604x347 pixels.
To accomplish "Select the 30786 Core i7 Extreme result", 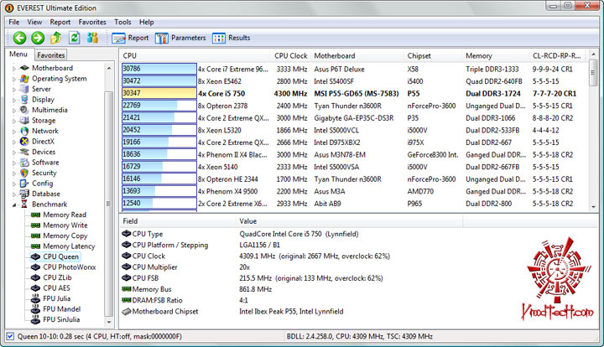I will pyautogui.click(x=354, y=70).
